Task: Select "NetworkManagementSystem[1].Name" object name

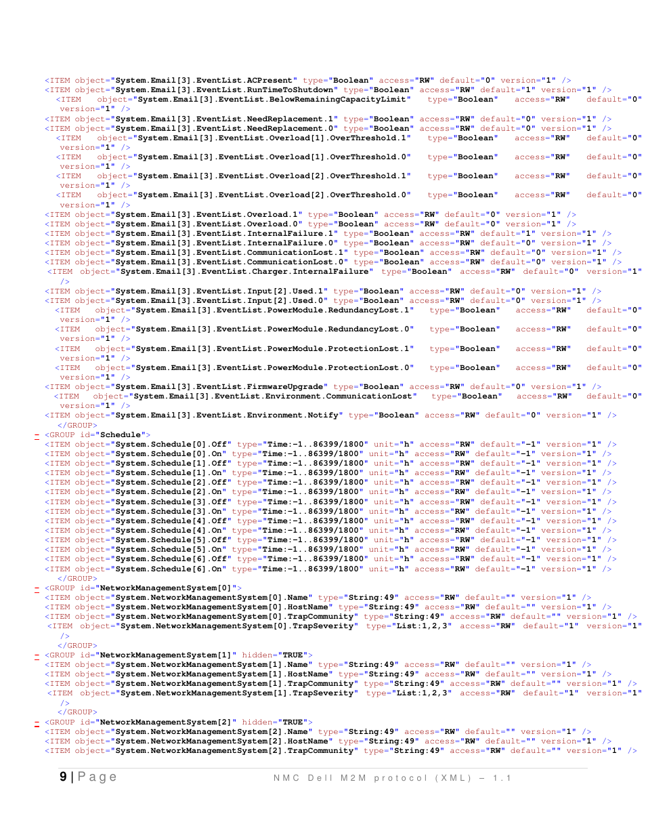Action: coord(212,664)
